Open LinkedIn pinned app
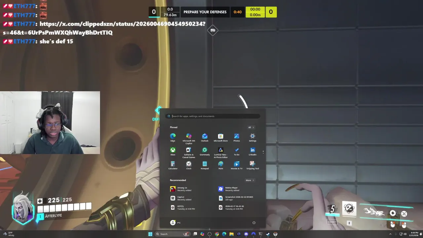Image resolution: width=423 pixels, height=238 pixels. point(252,151)
